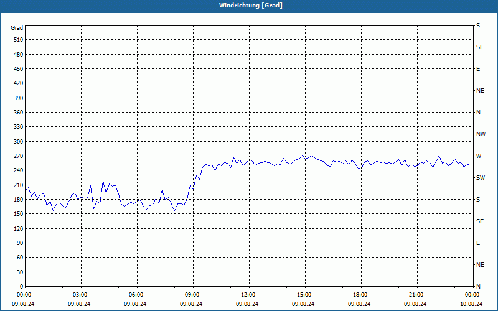Click the 15:00 time label
The image size is (498, 311).
305,295
